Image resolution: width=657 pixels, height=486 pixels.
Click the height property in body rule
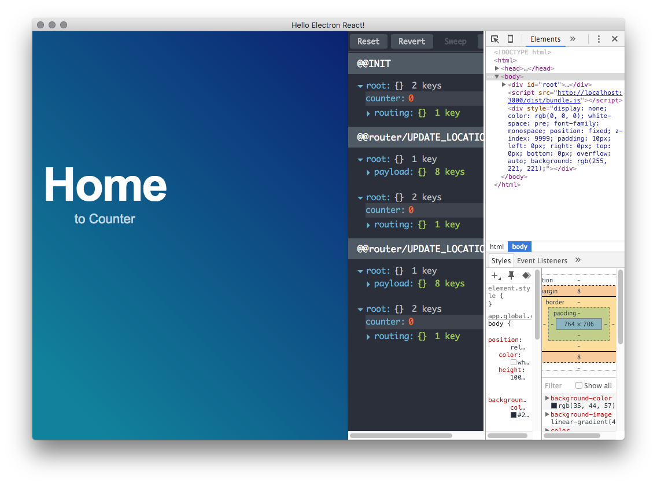pyautogui.click(x=511, y=370)
